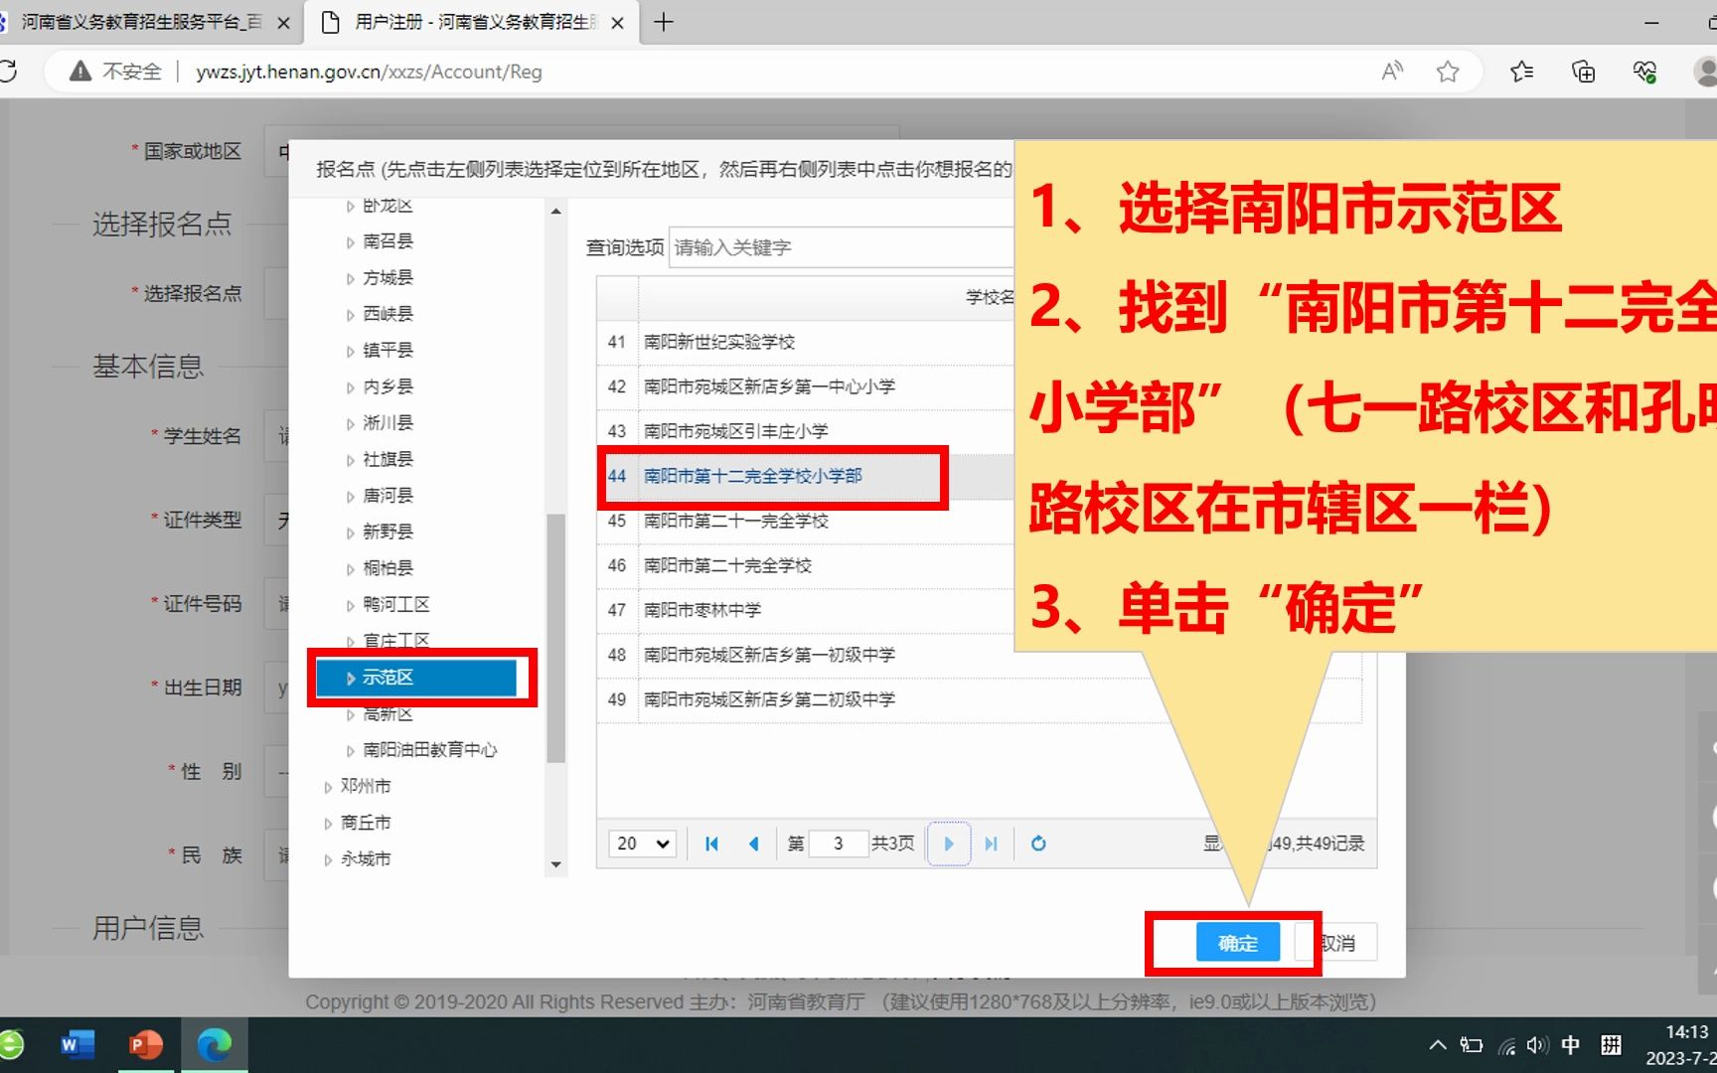This screenshot has height=1073, width=1717.
Task: Open the Browser essentials heart icon
Action: [x=1644, y=72]
